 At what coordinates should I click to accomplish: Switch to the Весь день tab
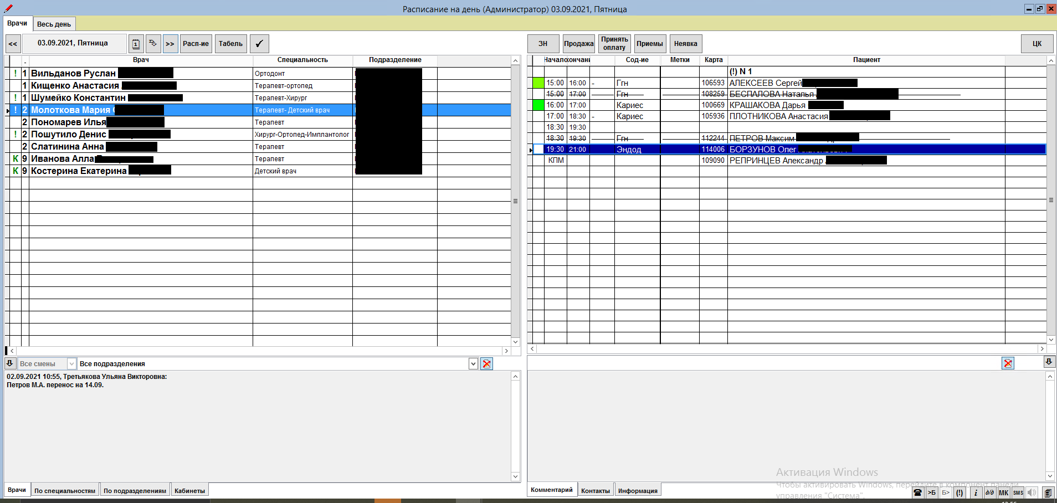[x=54, y=24]
